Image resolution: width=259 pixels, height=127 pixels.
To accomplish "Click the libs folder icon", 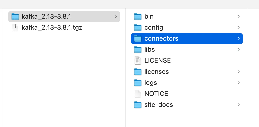I will 138,49.
